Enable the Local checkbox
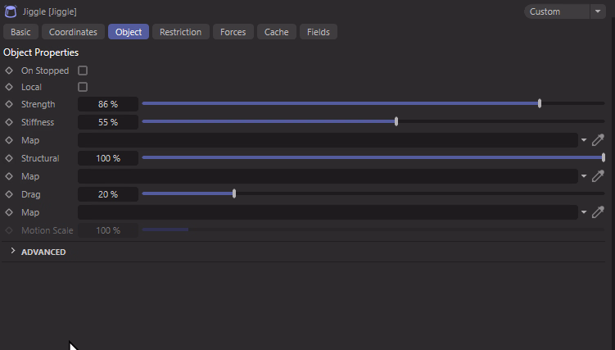615x350 pixels. pos(83,87)
